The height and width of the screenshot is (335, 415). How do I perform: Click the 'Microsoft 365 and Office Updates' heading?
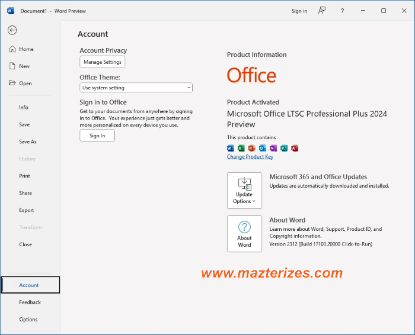[x=318, y=177]
